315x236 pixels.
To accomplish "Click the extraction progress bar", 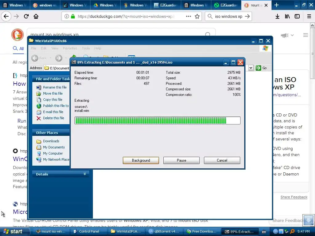I will pyautogui.click(x=157, y=120).
